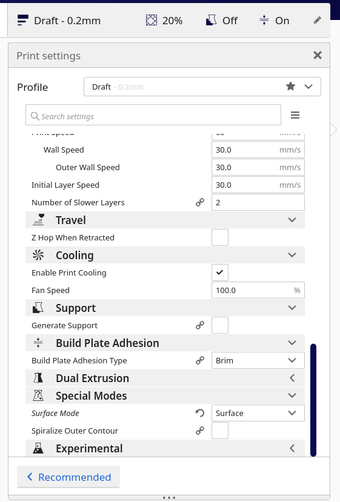The image size is (340, 502).
Task: Reset Surface Mode with the revert arrow
Action: pyautogui.click(x=200, y=413)
